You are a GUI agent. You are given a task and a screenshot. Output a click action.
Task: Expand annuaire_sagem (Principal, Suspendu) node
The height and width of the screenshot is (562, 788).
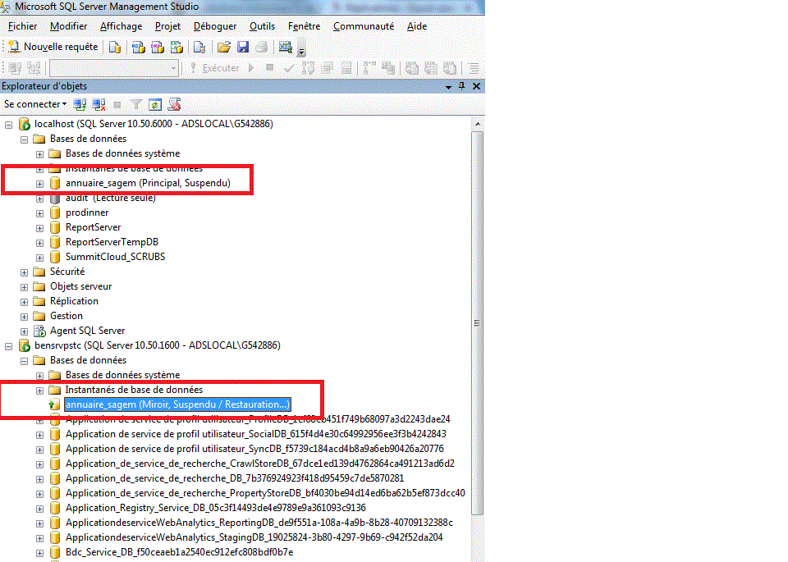pos(39,184)
